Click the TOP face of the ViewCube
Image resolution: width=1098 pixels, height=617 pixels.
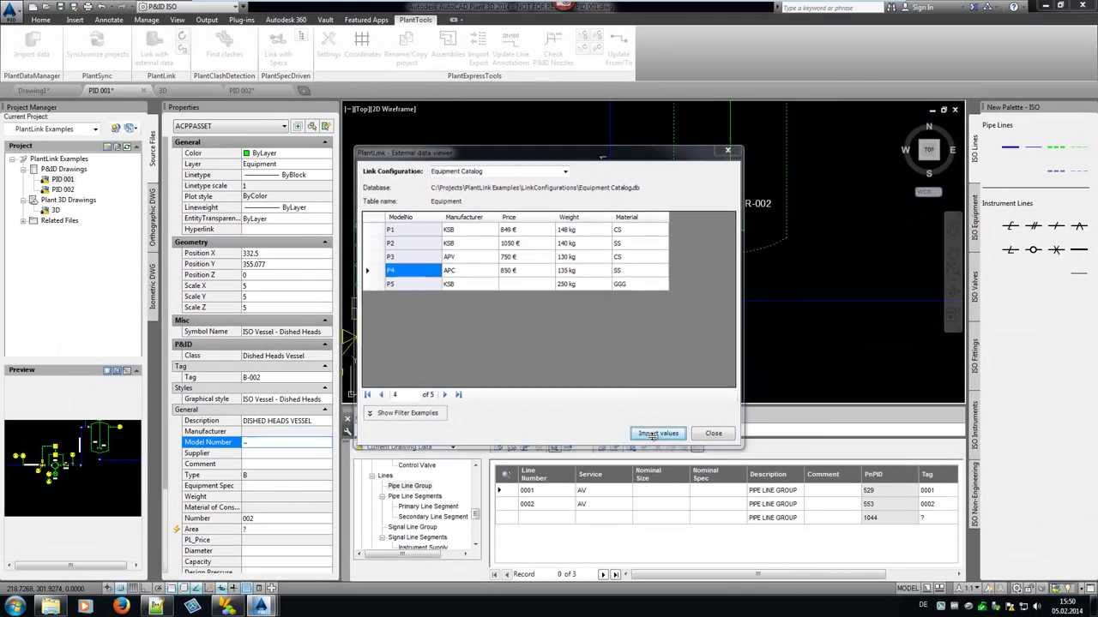tap(928, 149)
